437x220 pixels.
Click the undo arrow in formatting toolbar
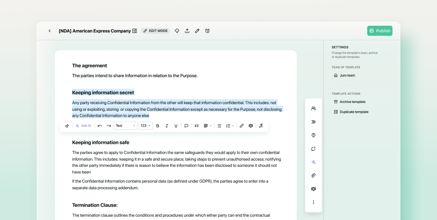[x=99, y=126]
